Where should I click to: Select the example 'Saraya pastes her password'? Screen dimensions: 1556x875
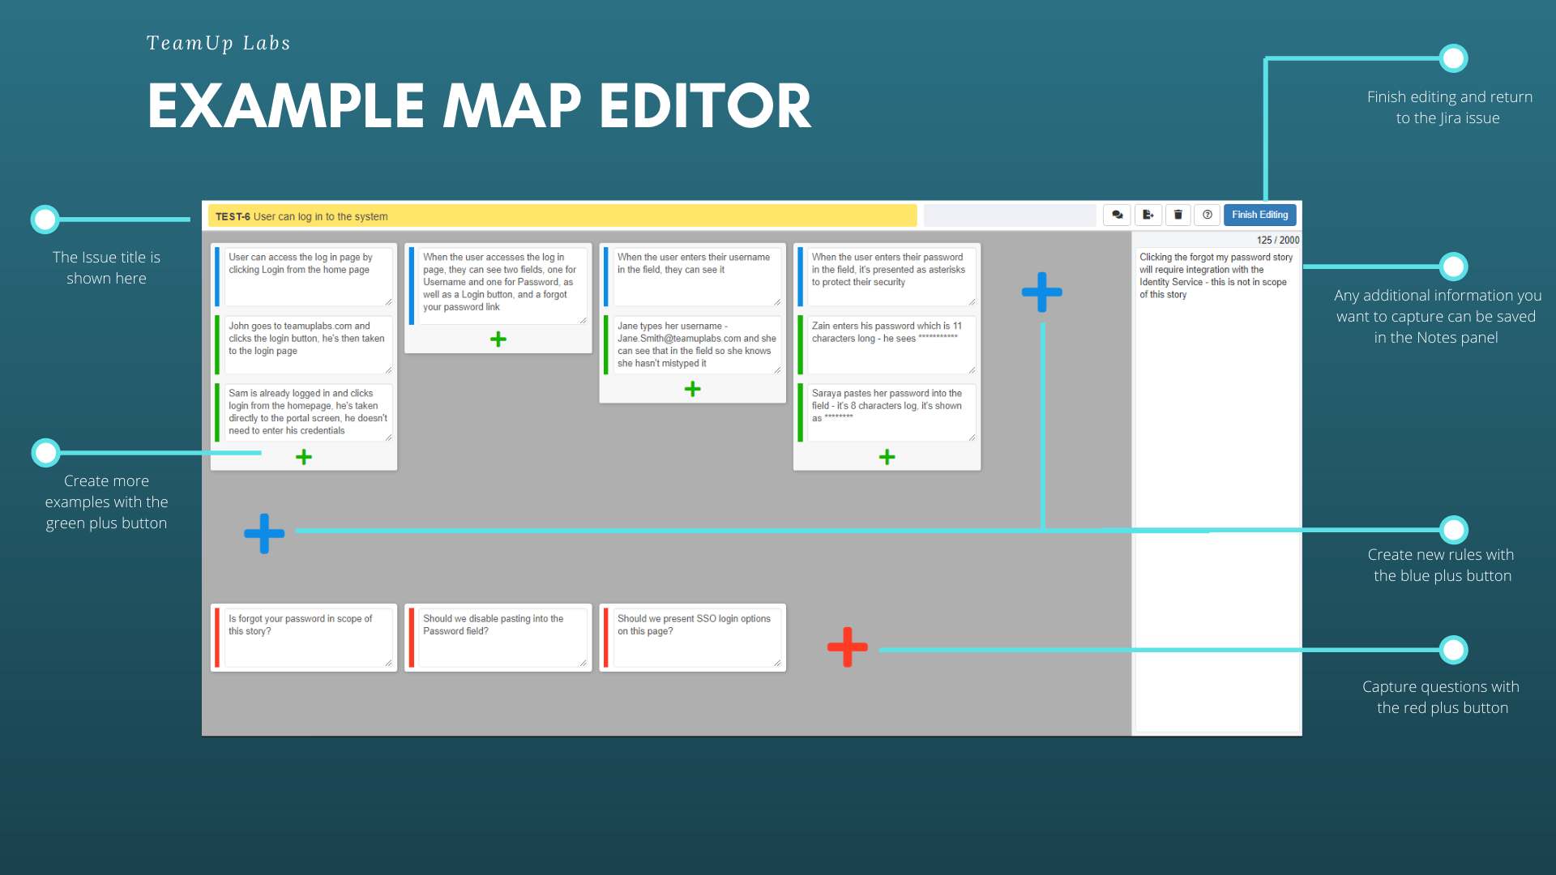point(891,412)
